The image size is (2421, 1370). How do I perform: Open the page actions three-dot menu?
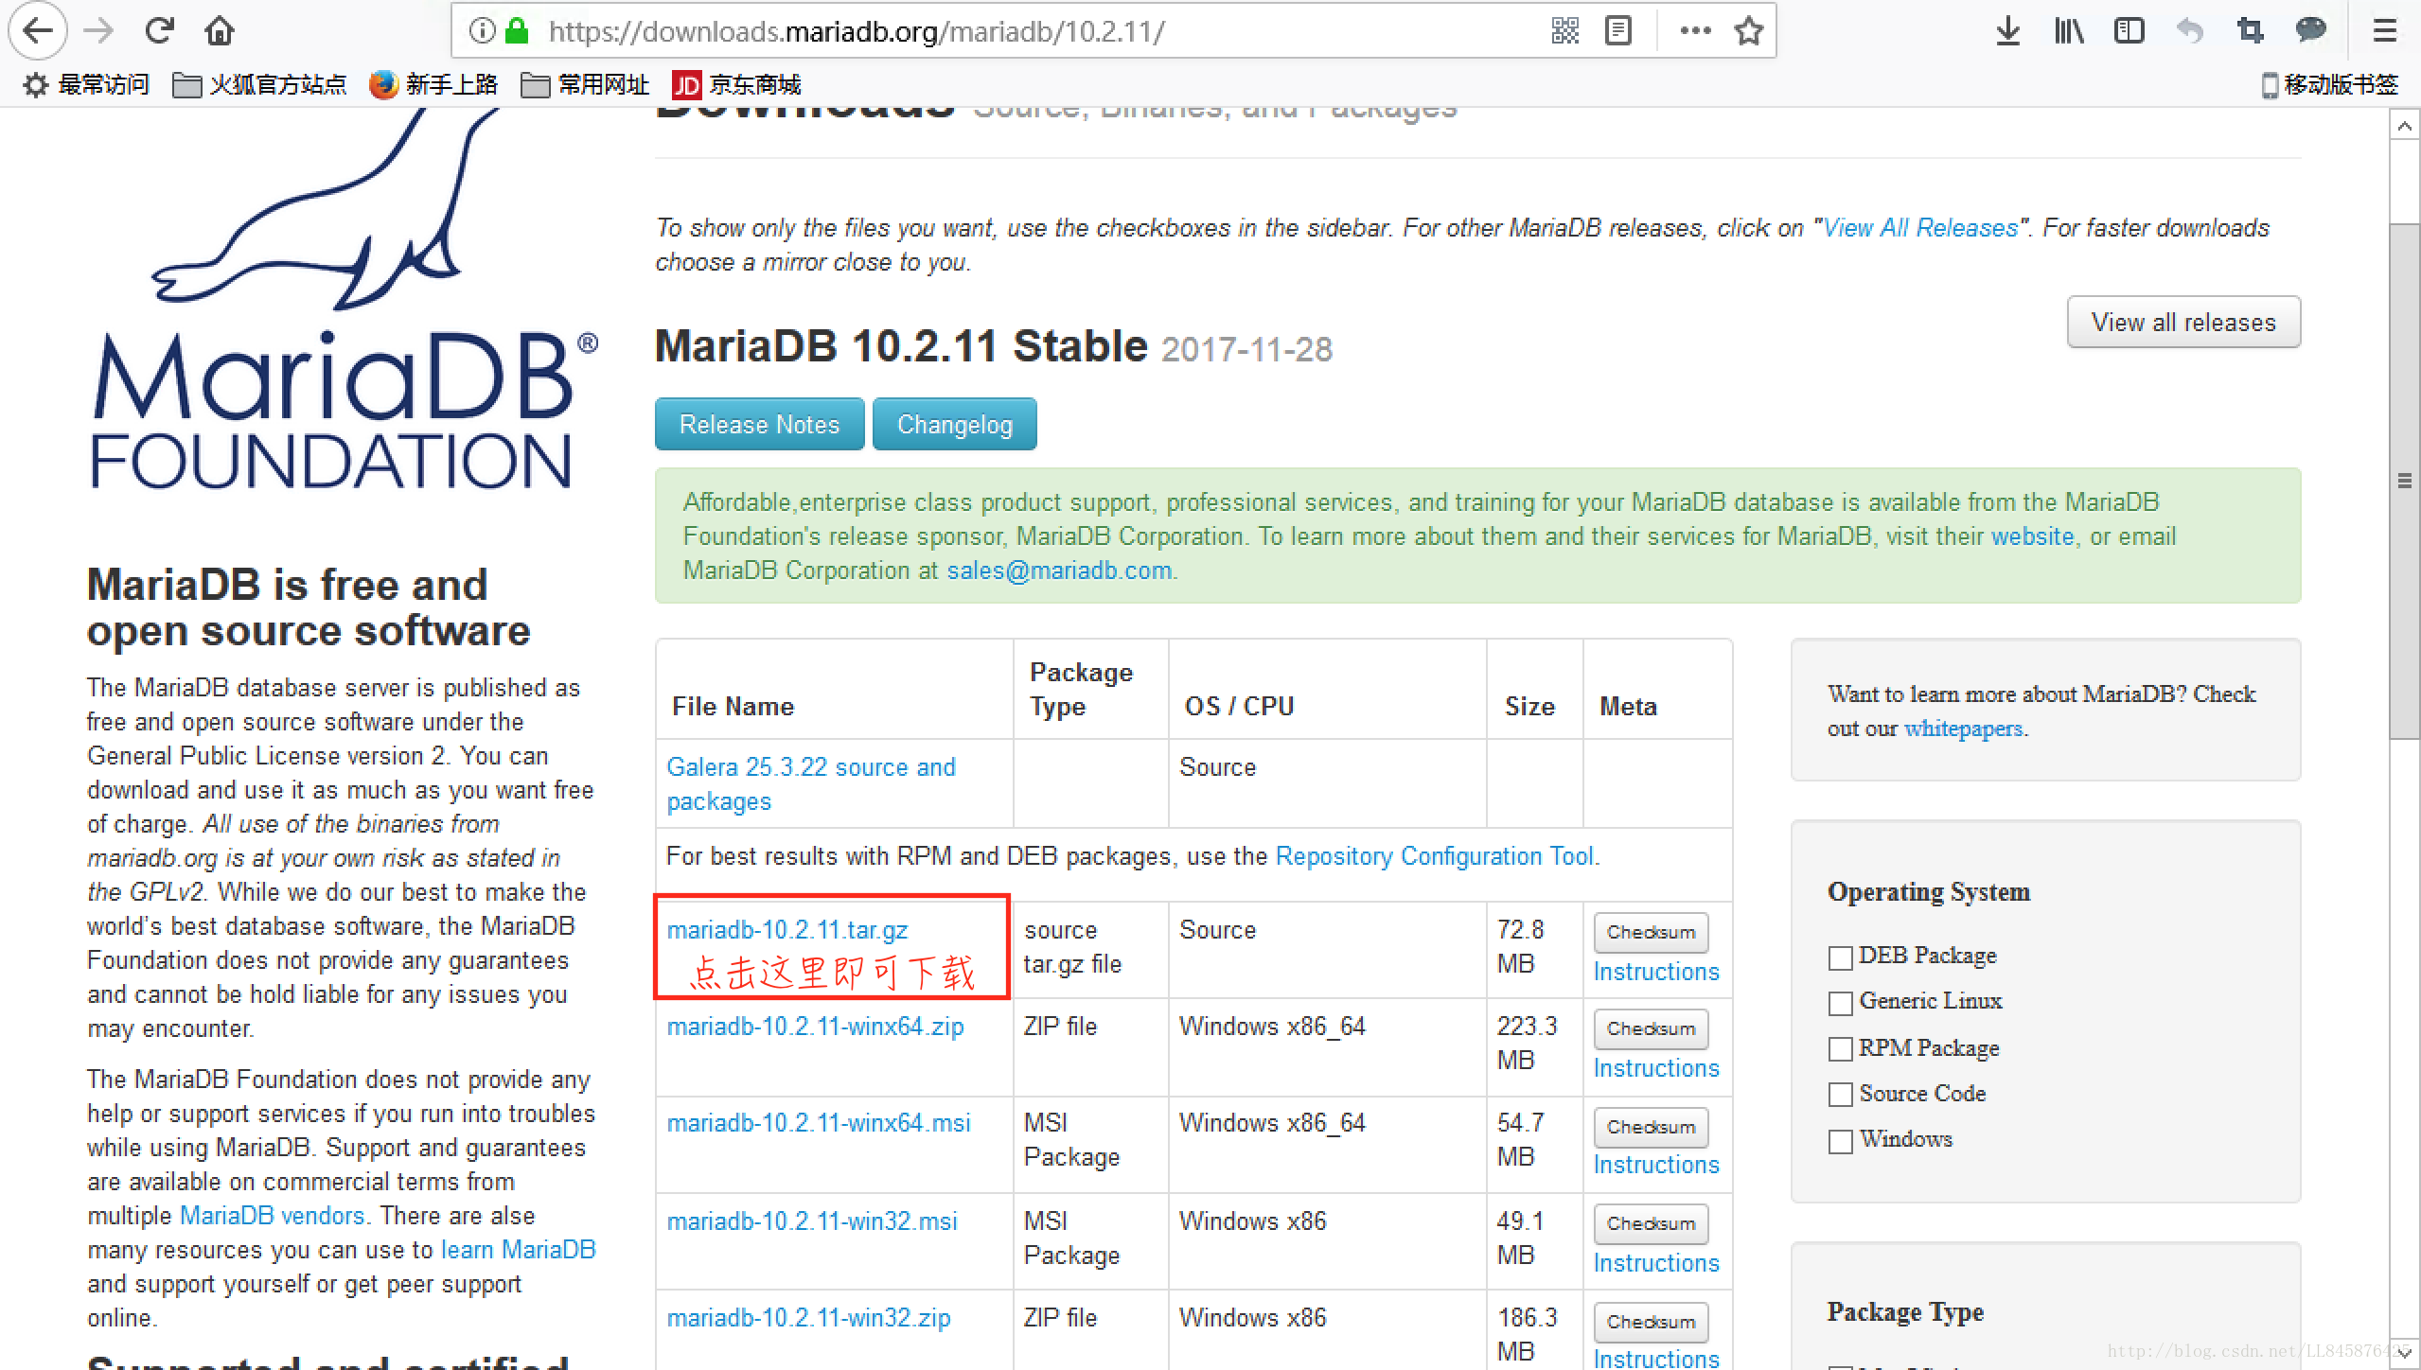(1695, 31)
